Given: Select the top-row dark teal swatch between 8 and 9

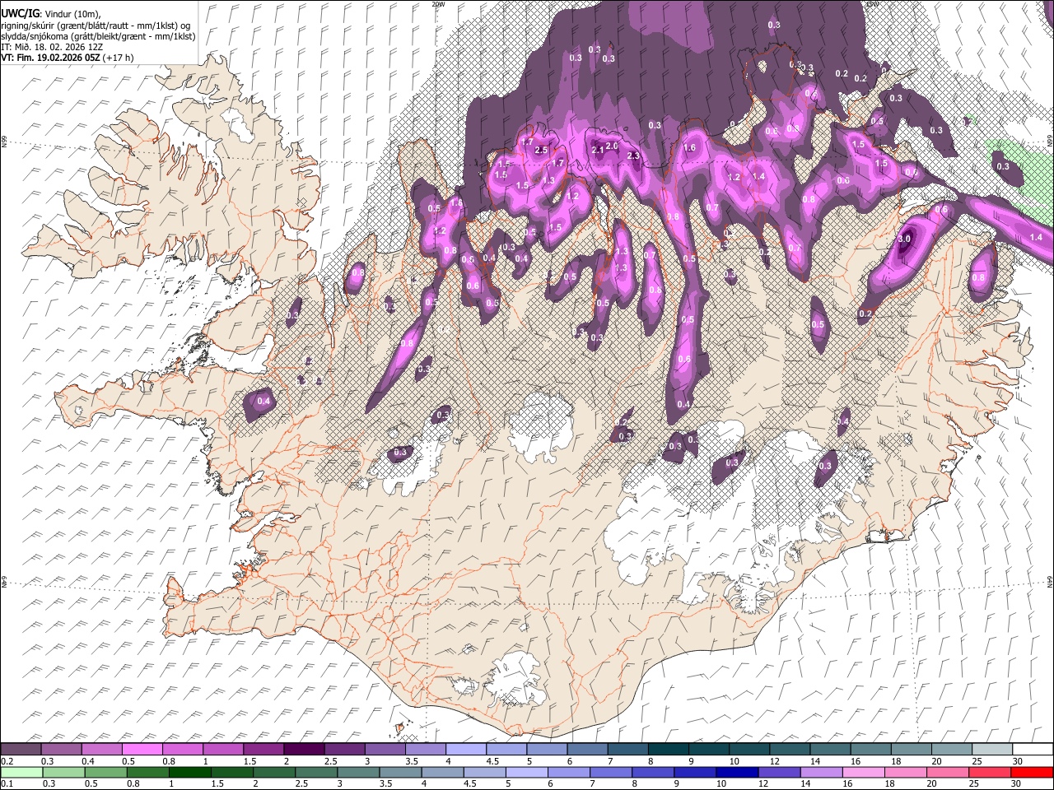Looking at the screenshot, I should (667, 749).
